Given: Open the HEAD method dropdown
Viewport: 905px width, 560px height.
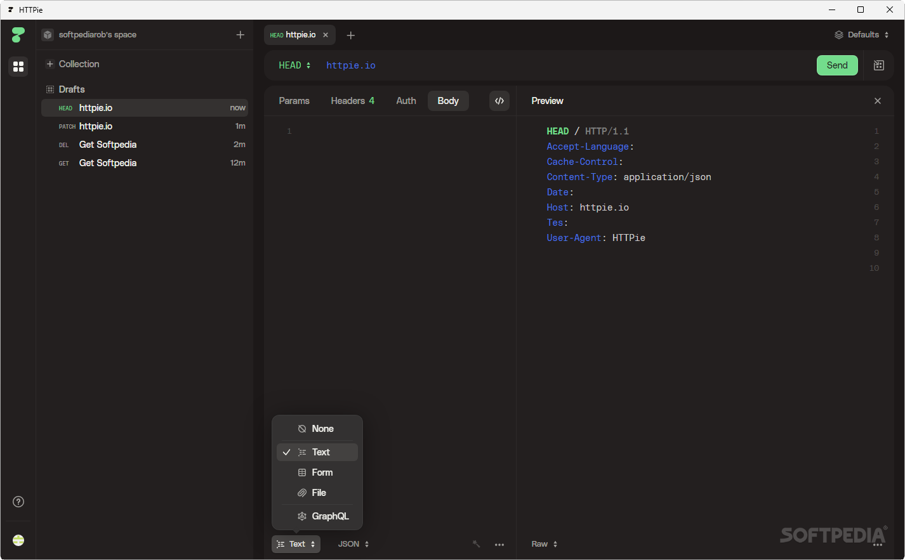Looking at the screenshot, I should coord(294,65).
